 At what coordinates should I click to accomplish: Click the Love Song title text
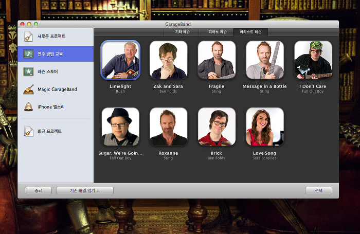click(x=264, y=153)
